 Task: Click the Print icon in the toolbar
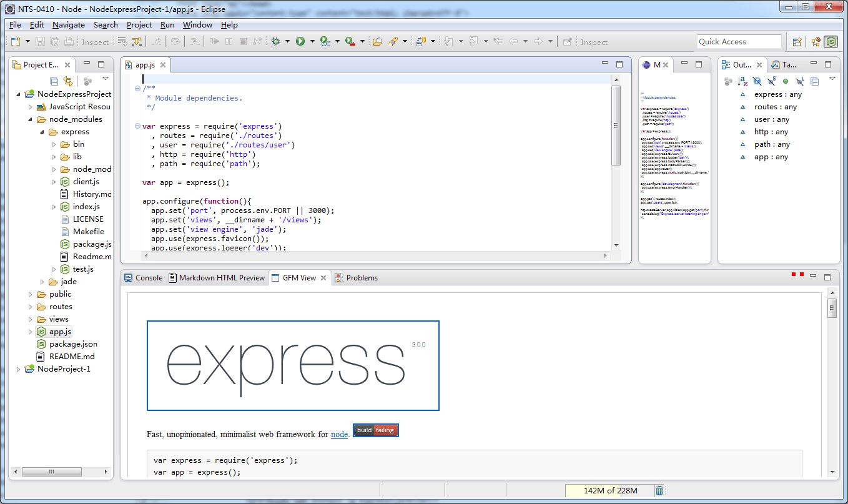[69, 42]
